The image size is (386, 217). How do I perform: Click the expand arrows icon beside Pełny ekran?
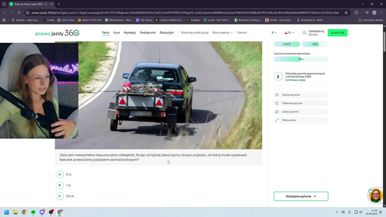pos(277,120)
